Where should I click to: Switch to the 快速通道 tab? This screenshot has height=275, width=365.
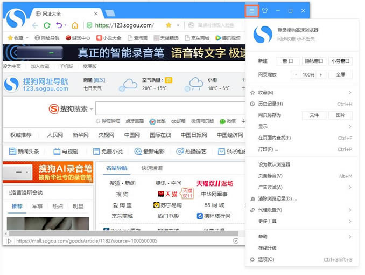pos(152,168)
